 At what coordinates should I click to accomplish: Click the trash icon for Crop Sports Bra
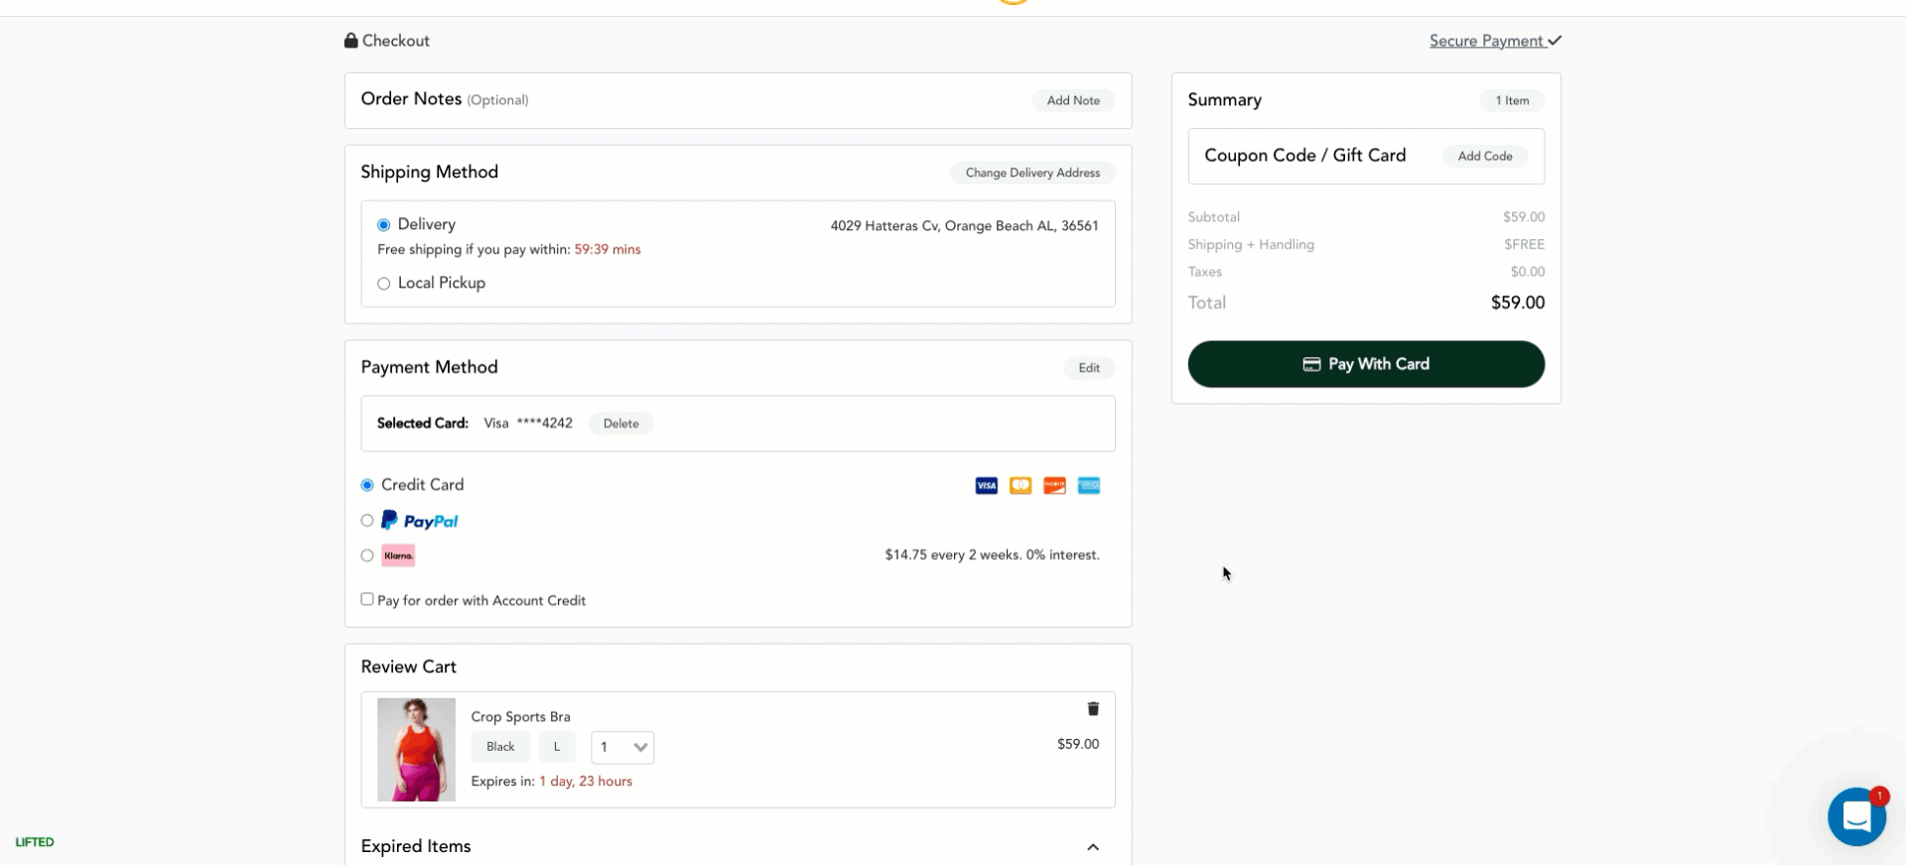point(1093,708)
